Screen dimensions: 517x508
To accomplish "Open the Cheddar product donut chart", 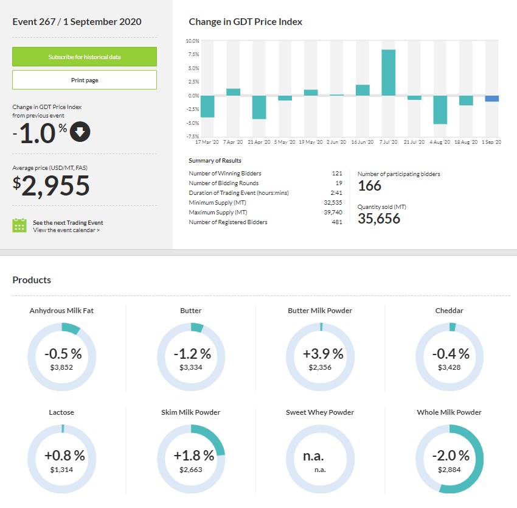I will pos(449,357).
